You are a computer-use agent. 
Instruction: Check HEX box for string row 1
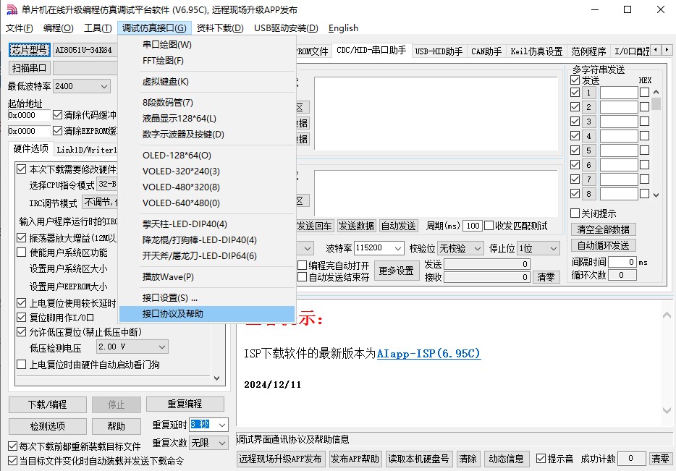point(644,92)
